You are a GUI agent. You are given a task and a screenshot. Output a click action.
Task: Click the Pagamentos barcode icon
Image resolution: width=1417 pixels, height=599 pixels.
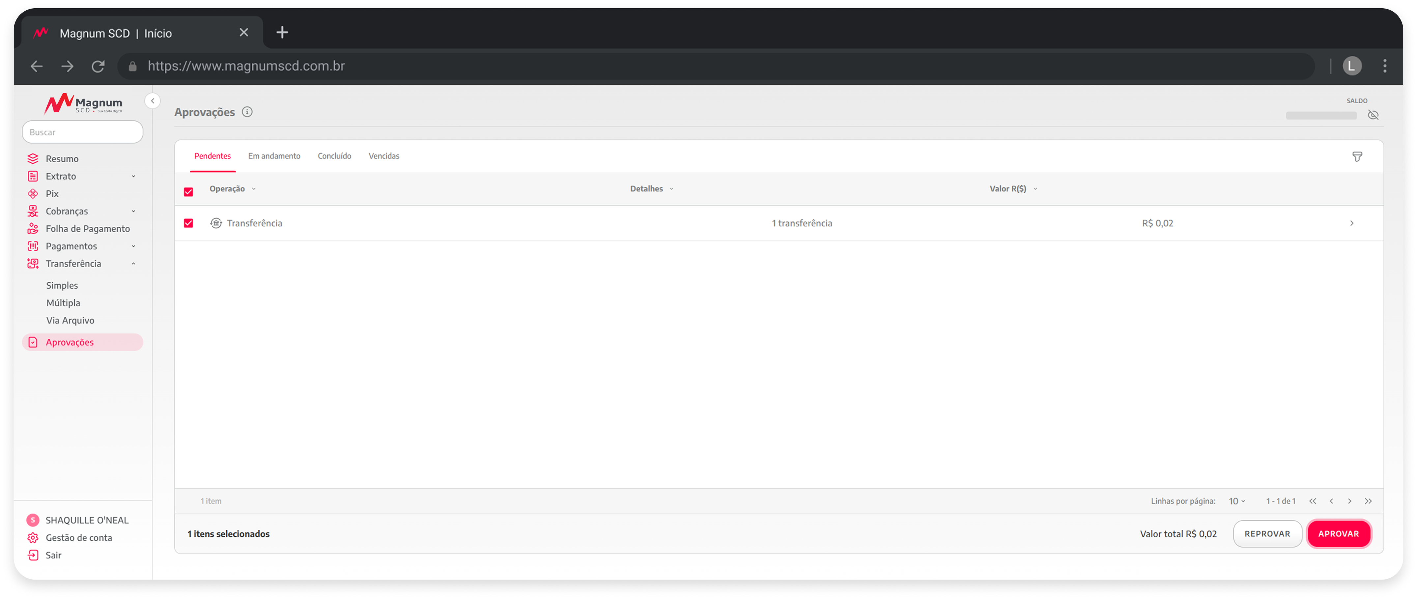[x=33, y=246]
